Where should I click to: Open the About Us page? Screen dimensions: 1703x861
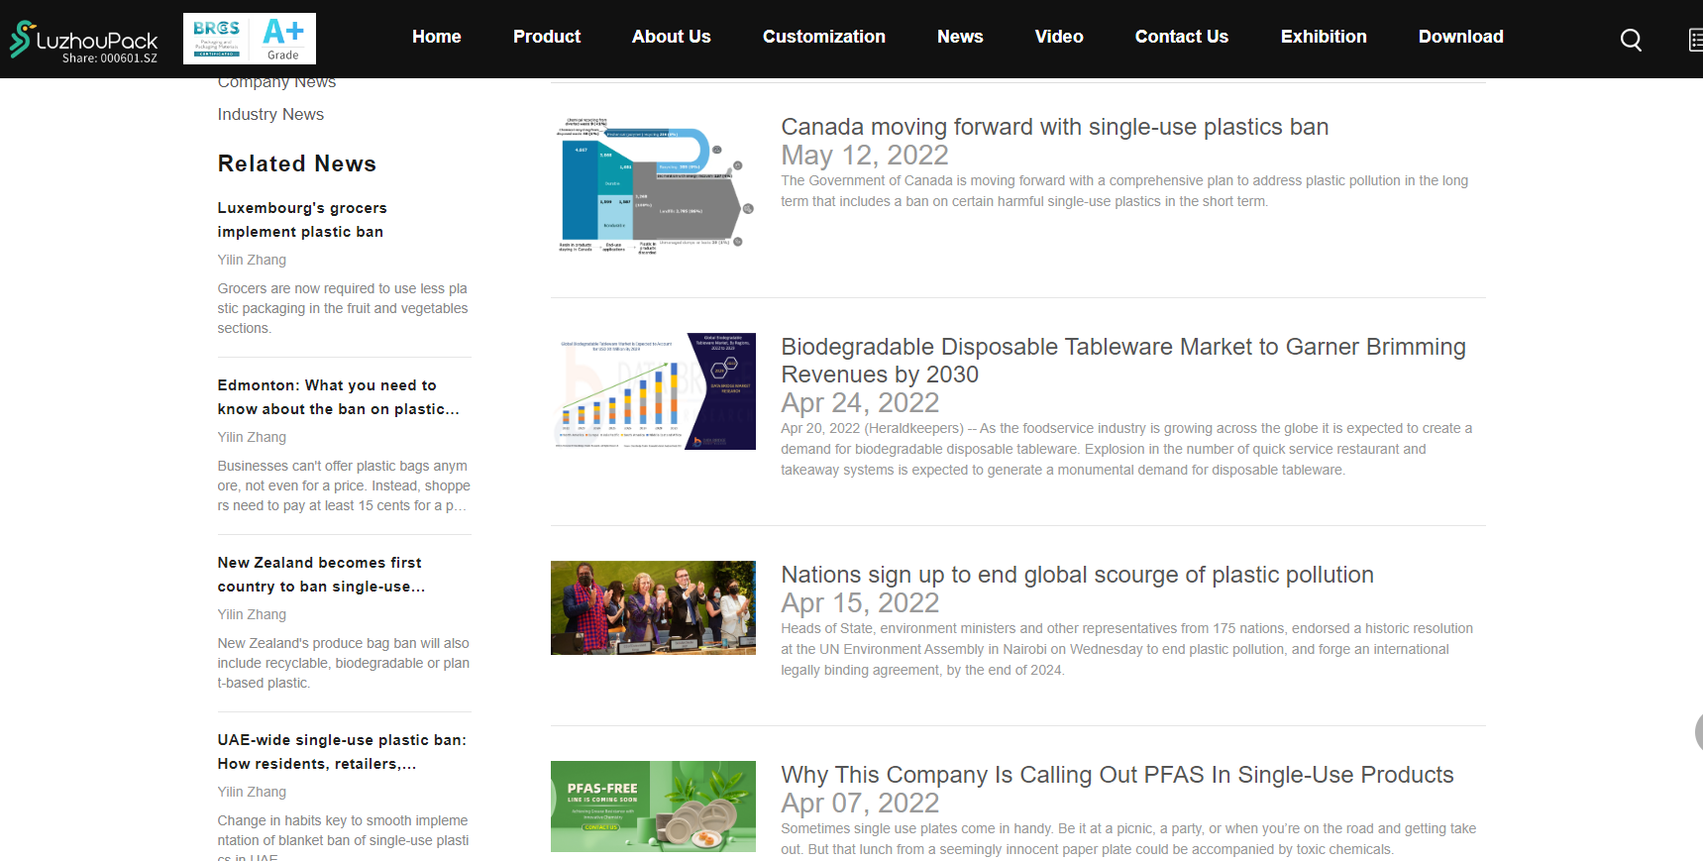pyautogui.click(x=671, y=37)
